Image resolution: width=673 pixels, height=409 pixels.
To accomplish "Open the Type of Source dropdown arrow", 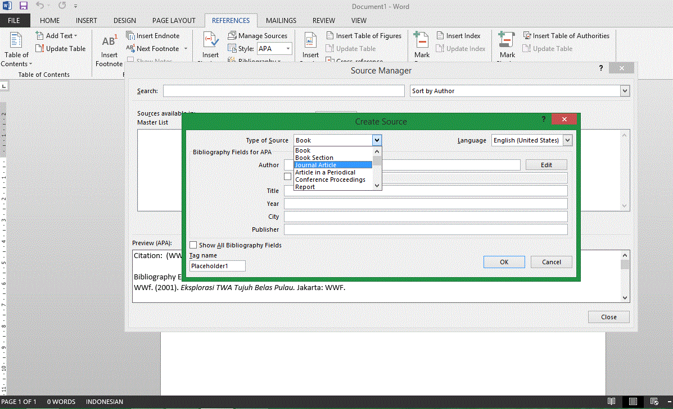I will click(376, 140).
